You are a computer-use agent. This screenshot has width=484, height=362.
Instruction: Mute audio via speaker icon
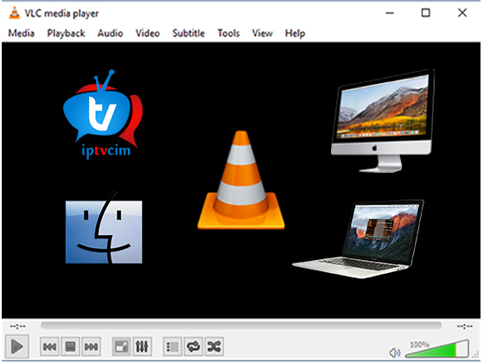point(394,352)
